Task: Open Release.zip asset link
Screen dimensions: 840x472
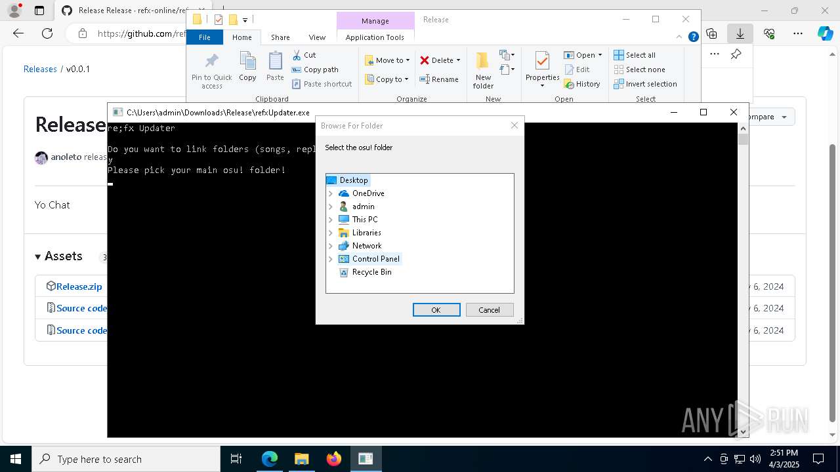Action: coord(79,286)
